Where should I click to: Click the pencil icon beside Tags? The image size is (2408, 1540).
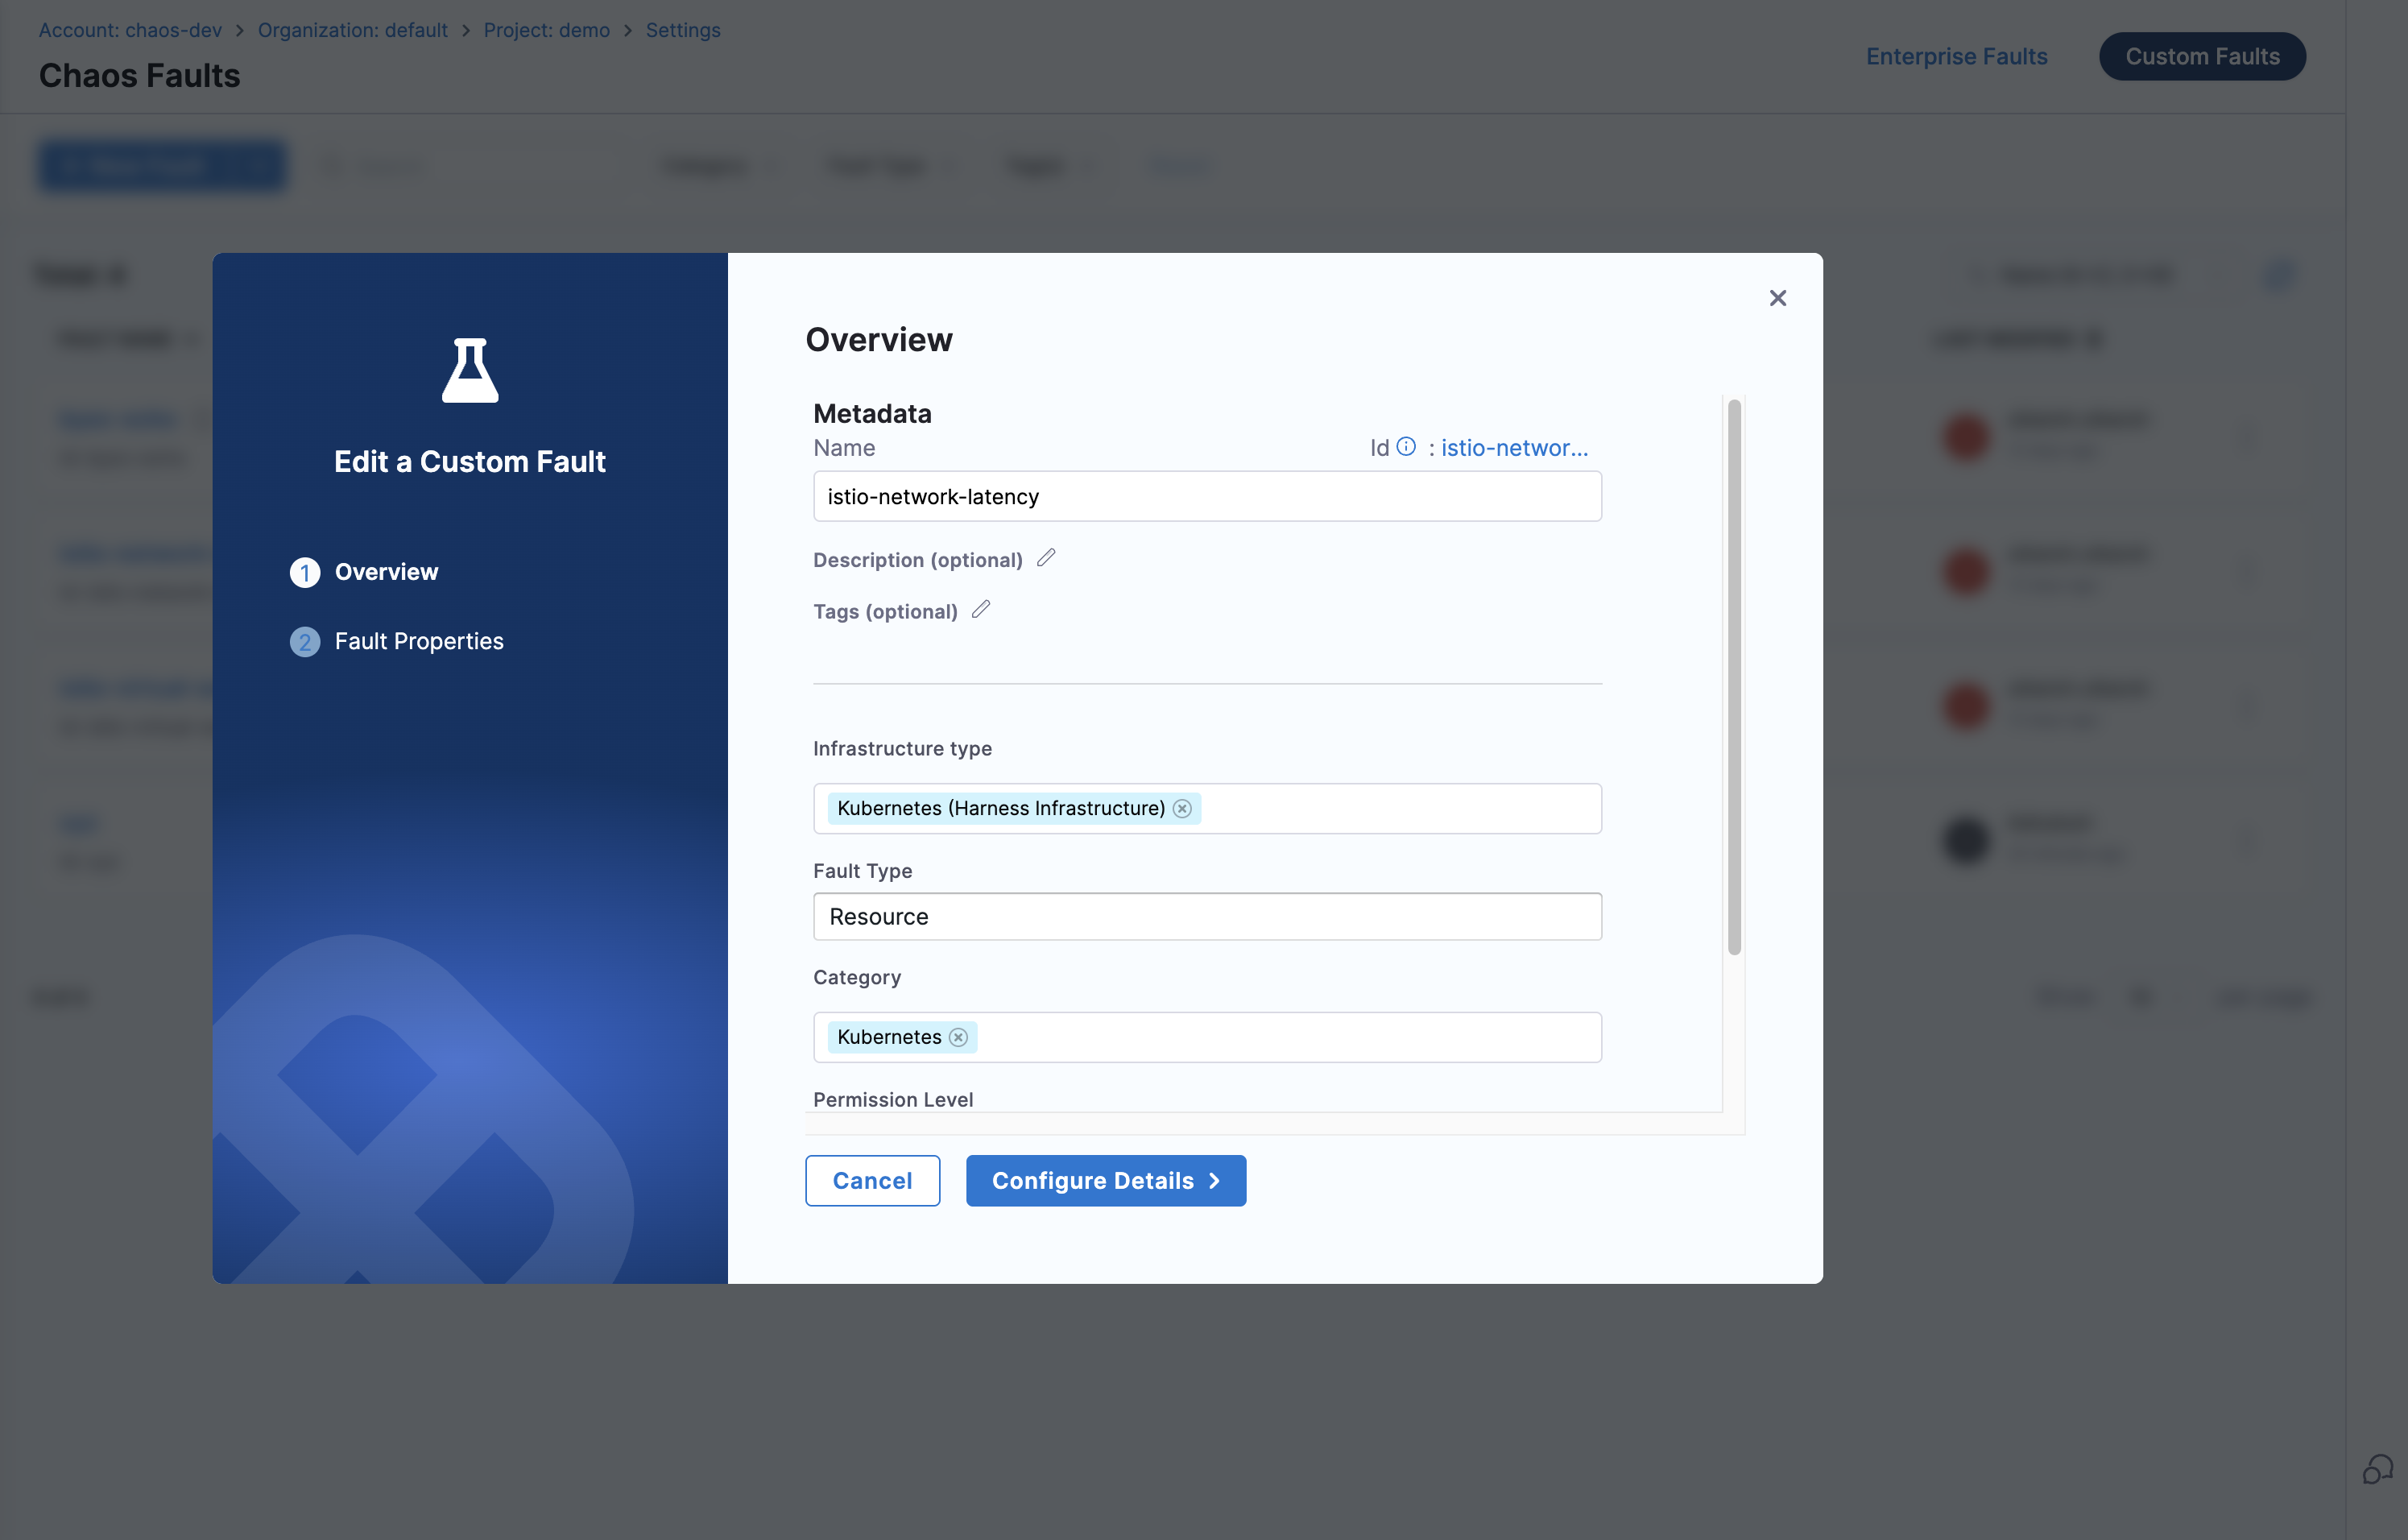[981, 609]
